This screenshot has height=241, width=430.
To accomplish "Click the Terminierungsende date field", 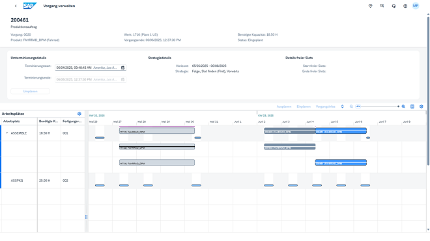I will click(x=91, y=79).
